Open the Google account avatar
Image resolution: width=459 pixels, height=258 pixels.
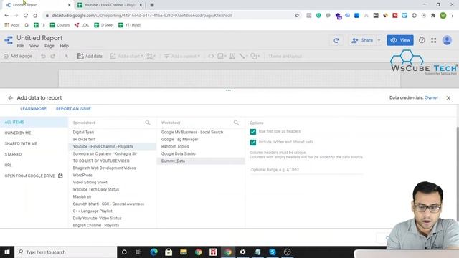click(x=447, y=40)
